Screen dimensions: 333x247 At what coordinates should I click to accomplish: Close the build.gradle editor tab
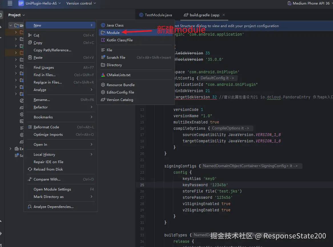(x=224, y=15)
